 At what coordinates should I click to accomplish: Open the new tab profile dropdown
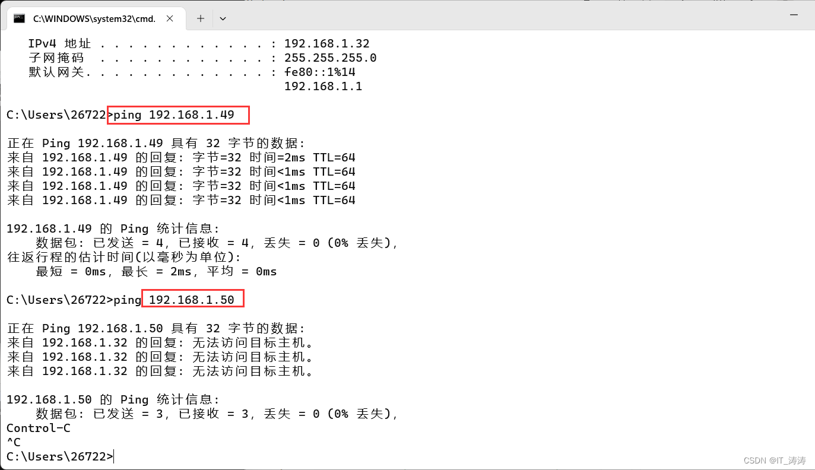tap(223, 18)
